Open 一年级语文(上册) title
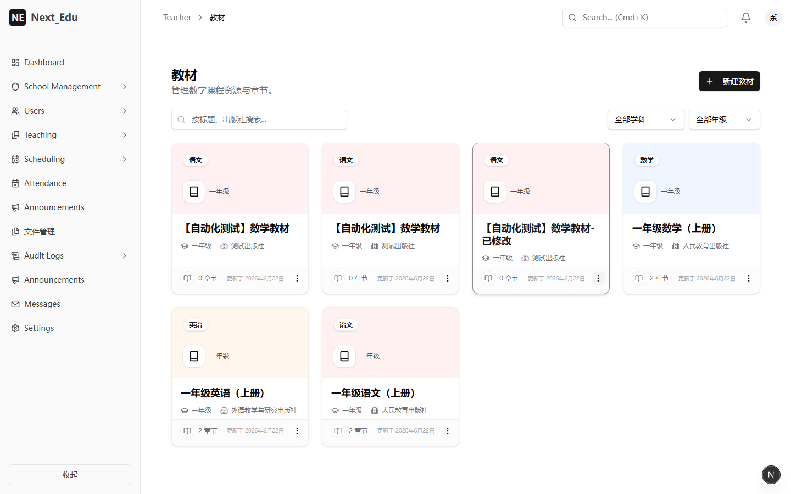 [x=373, y=393]
